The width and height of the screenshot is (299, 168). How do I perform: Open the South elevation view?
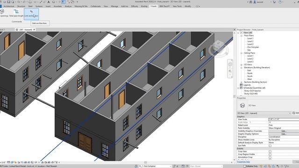(x=250, y=76)
